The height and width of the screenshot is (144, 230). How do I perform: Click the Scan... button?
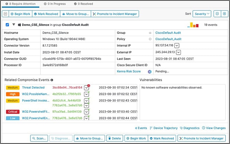tap(39, 138)
